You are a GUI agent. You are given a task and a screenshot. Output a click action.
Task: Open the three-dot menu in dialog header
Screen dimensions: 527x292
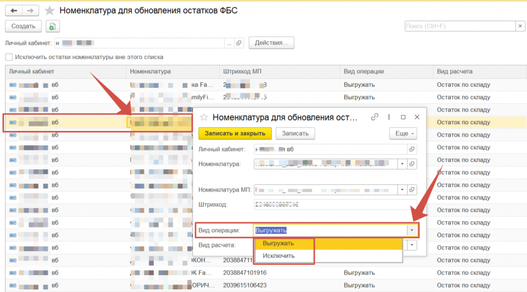pos(389,117)
